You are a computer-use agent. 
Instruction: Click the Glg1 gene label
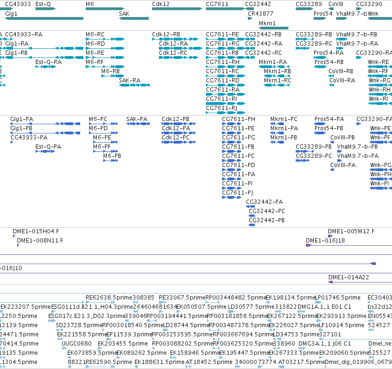[x=11, y=13]
